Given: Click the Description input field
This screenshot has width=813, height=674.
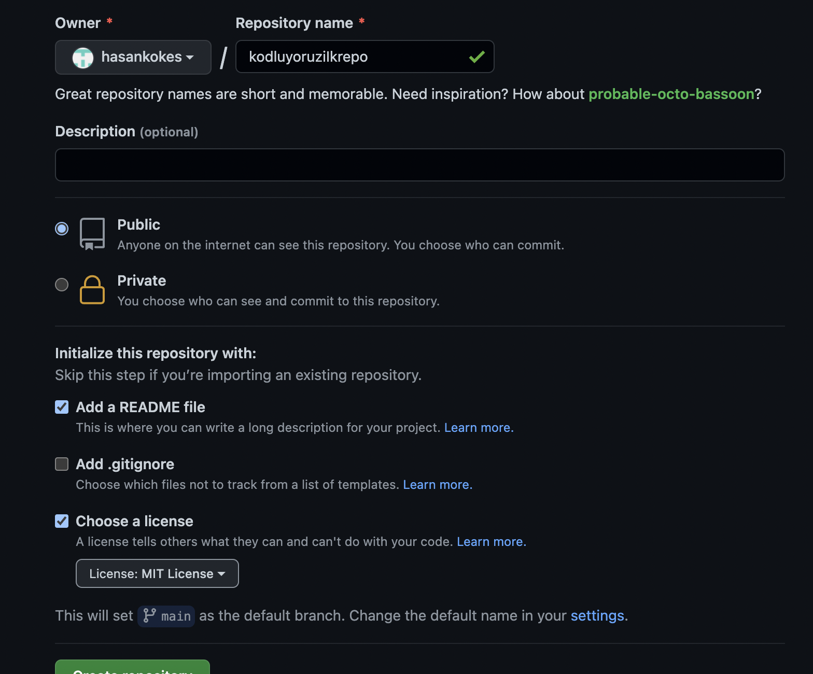Looking at the screenshot, I should [420, 165].
